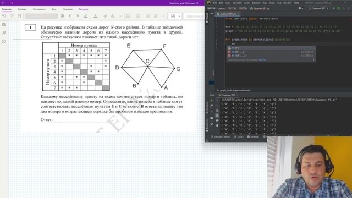Image resolution: width=352 pixels, height=198 pixels.
Task: Click the numbered list icon
Action: click(x=138, y=16)
